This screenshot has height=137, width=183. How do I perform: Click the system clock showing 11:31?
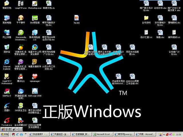[178, 134]
